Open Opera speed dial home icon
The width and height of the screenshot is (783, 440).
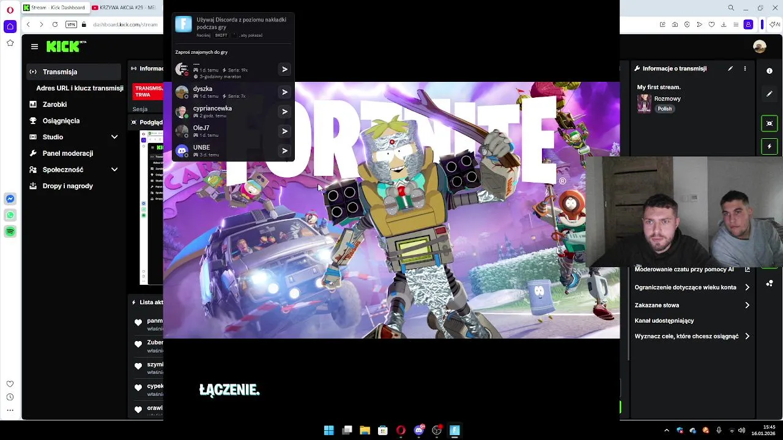[10, 26]
